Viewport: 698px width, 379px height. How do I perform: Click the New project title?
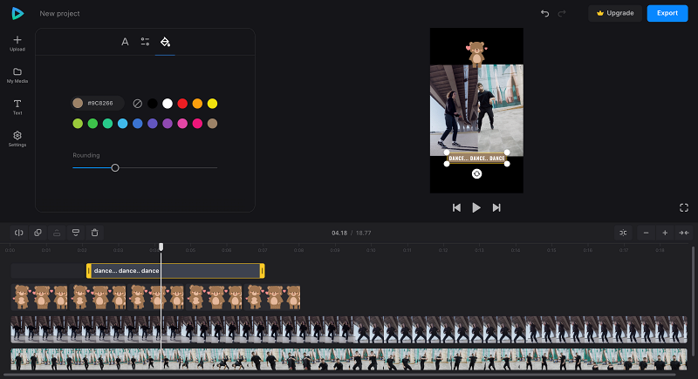(59, 14)
